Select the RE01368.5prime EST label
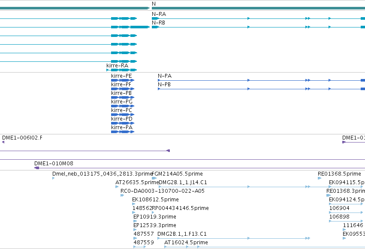The width and height of the screenshot is (365, 249). (339, 174)
